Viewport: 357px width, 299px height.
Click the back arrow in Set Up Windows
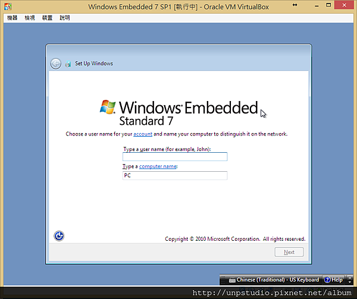[55, 64]
